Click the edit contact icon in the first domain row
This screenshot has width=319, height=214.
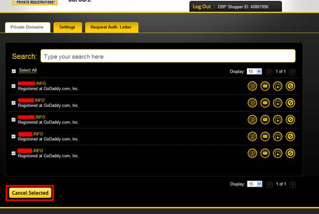tap(252, 87)
